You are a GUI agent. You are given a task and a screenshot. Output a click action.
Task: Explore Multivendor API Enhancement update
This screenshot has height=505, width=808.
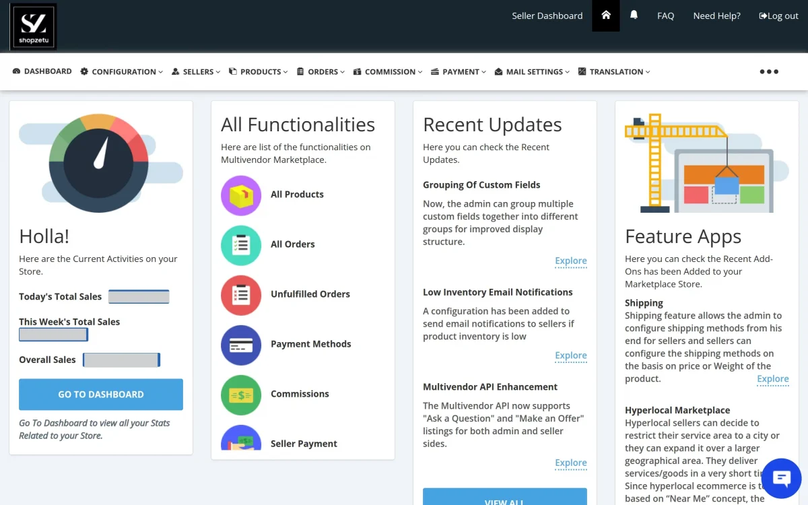click(x=571, y=463)
